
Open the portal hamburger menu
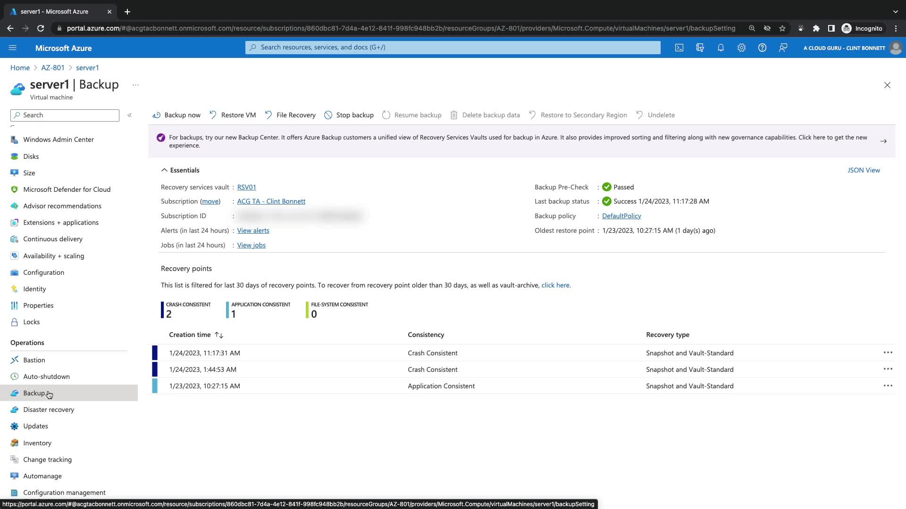point(13,48)
